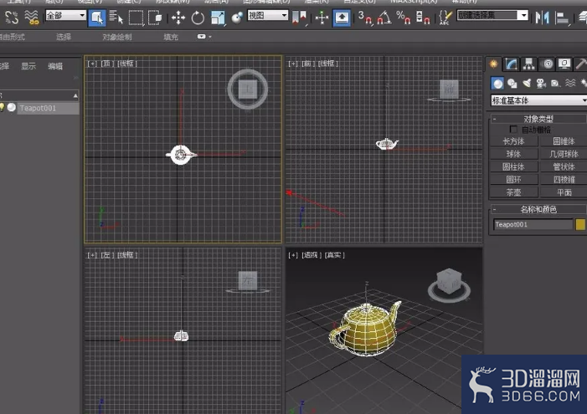This screenshot has width=587, height=414.
Task: Click the Teapot001 name input field
Action: coord(533,224)
